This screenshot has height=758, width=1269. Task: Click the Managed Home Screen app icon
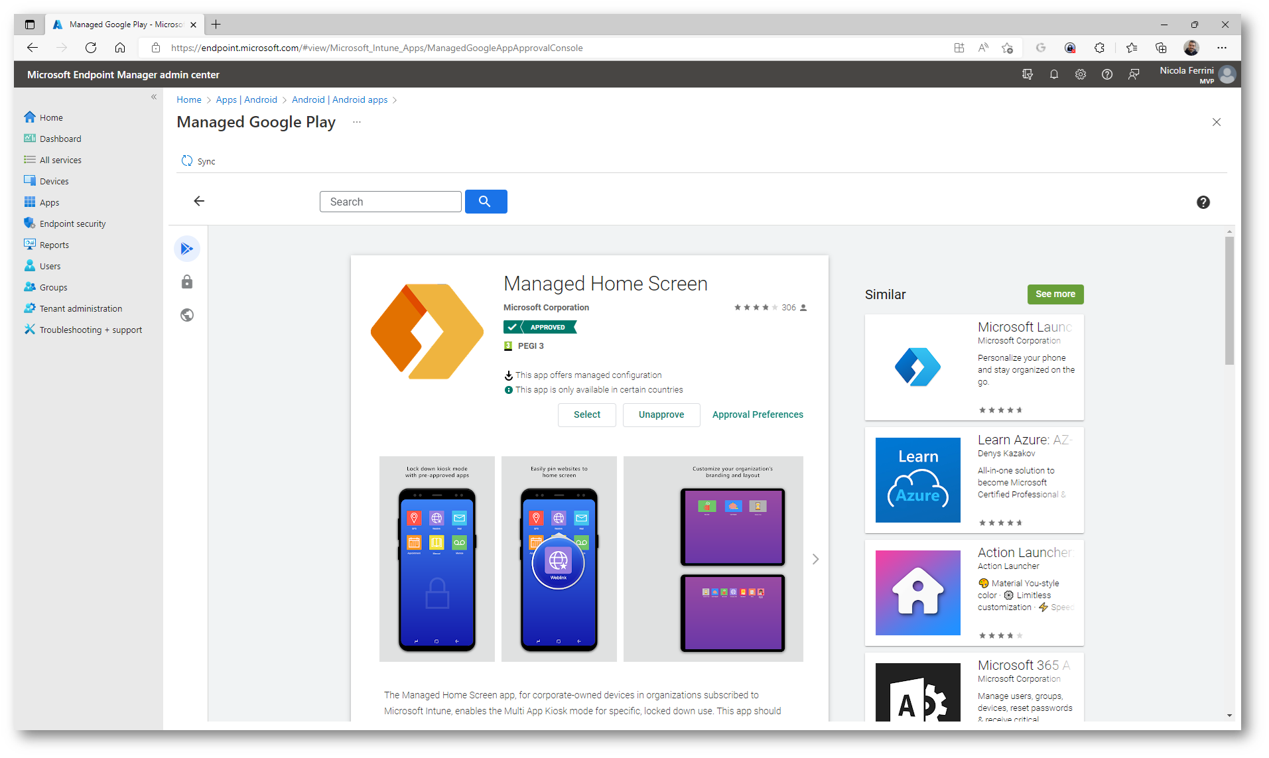click(x=427, y=332)
